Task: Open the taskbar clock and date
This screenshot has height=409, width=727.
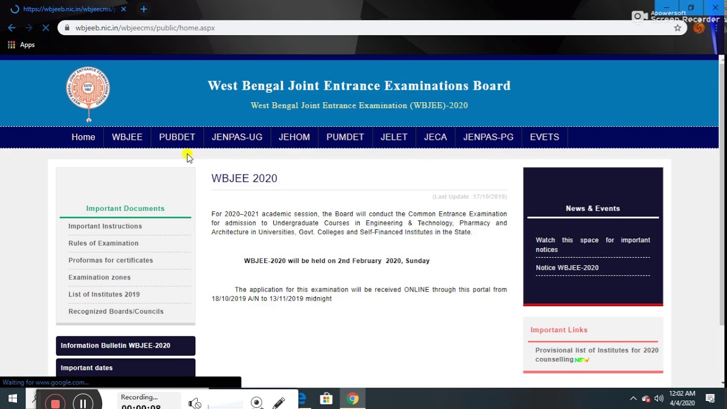Action: click(682, 398)
